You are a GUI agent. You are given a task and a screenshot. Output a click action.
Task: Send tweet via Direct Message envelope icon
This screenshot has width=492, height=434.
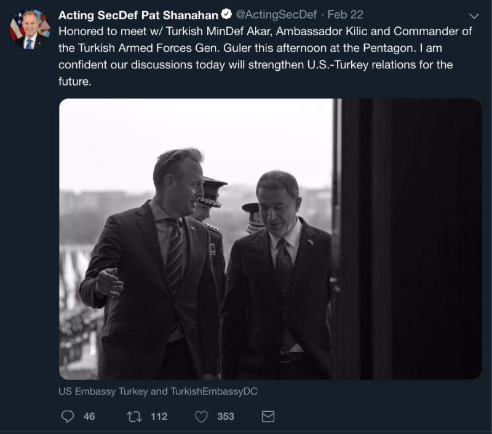268,417
